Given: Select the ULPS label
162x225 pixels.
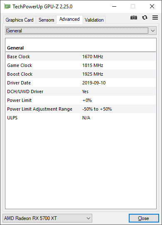Looking at the screenshot, I should coord(12,118).
